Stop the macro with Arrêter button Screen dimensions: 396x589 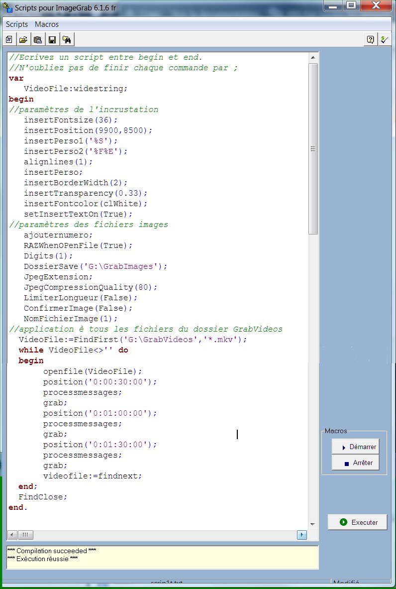[x=355, y=463]
